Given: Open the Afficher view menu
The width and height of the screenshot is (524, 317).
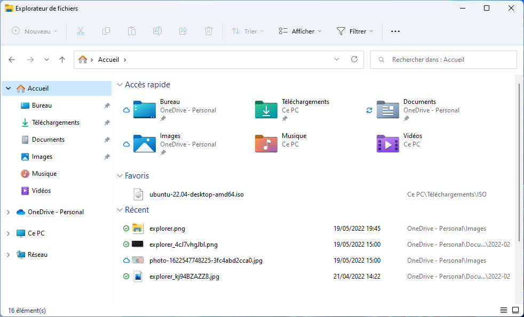Looking at the screenshot, I should [300, 31].
